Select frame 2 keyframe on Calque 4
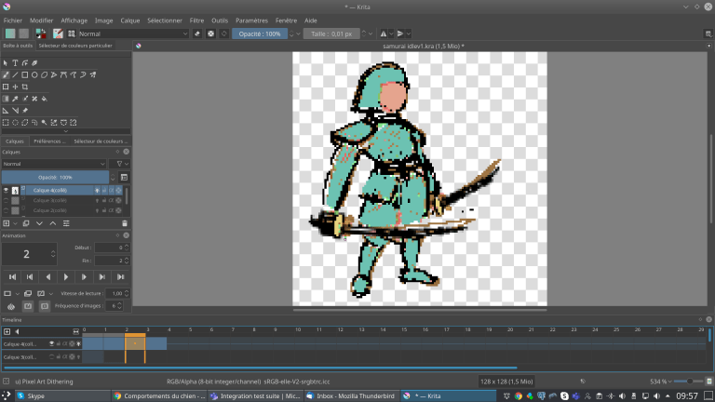The height and width of the screenshot is (402, 715). (x=135, y=343)
